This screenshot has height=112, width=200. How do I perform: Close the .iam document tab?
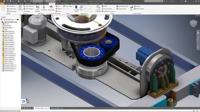click(x=48, y=108)
